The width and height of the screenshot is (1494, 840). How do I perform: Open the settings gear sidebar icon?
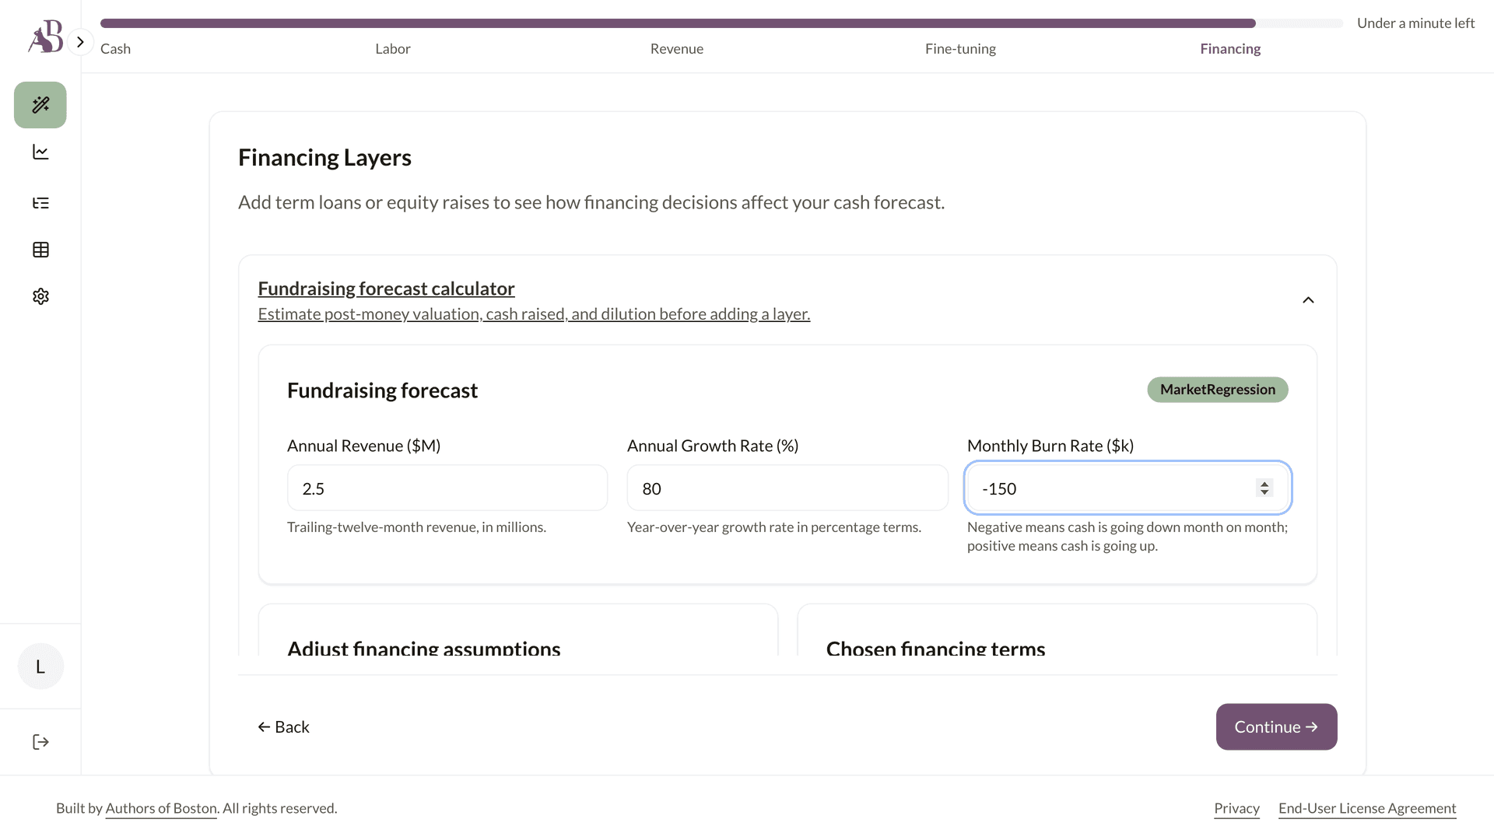(x=40, y=296)
